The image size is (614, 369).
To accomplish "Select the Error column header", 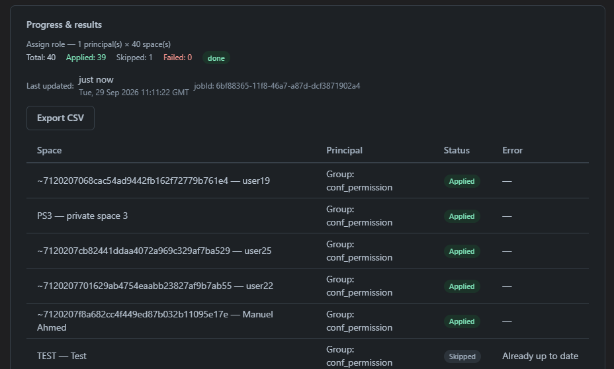I will pos(513,150).
